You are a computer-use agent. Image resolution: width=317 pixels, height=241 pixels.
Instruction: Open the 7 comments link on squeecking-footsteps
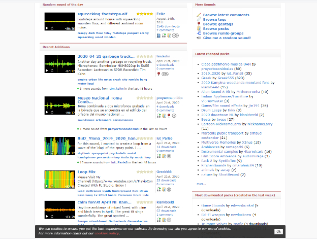(x=165, y=30)
